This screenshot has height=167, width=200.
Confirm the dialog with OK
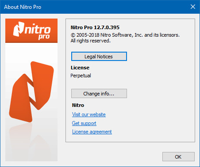pyautogui.click(x=178, y=157)
